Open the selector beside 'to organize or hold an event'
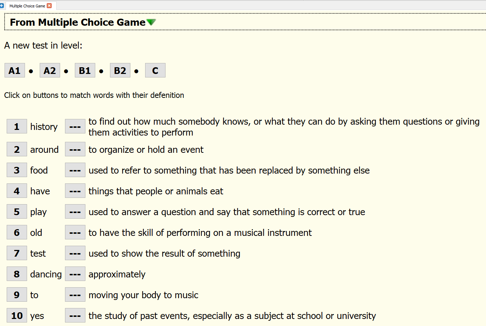Screen dimensions: 486x326 [75, 149]
